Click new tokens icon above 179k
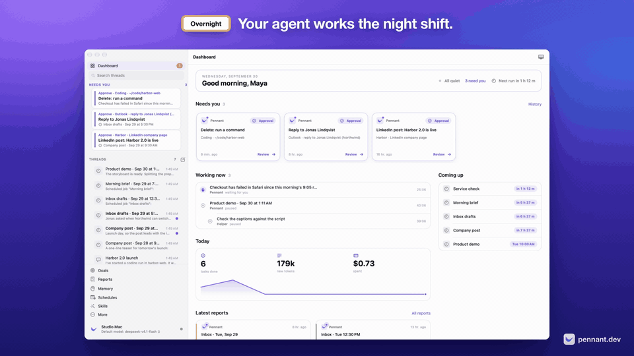Viewport: 634px width, 356px height. [279, 256]
